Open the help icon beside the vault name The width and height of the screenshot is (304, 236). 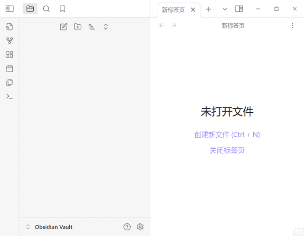(127, 227)
